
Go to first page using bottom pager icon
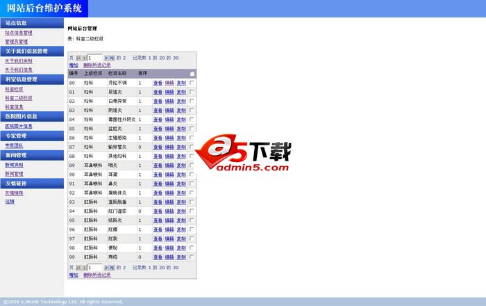[78, 268]
